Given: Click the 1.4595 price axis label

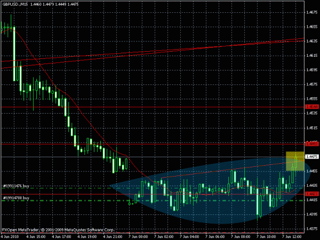Looking at the screenshot, I should coord(312,70).
